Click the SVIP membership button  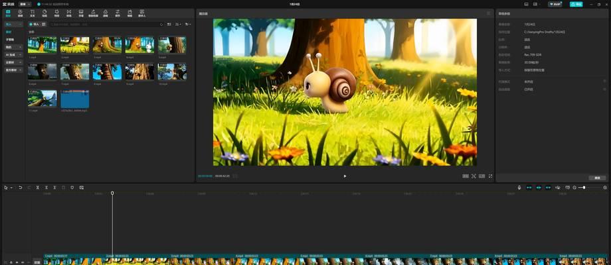[555, 4]
